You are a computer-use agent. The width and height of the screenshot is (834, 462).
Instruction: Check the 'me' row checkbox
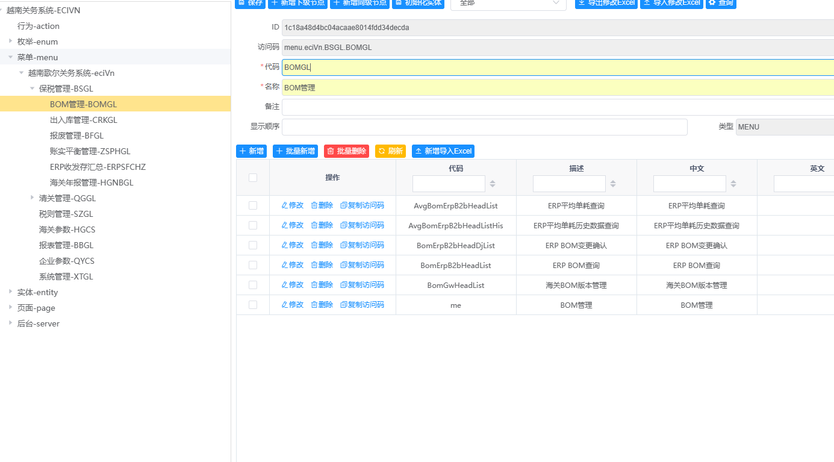coord(253,305)
